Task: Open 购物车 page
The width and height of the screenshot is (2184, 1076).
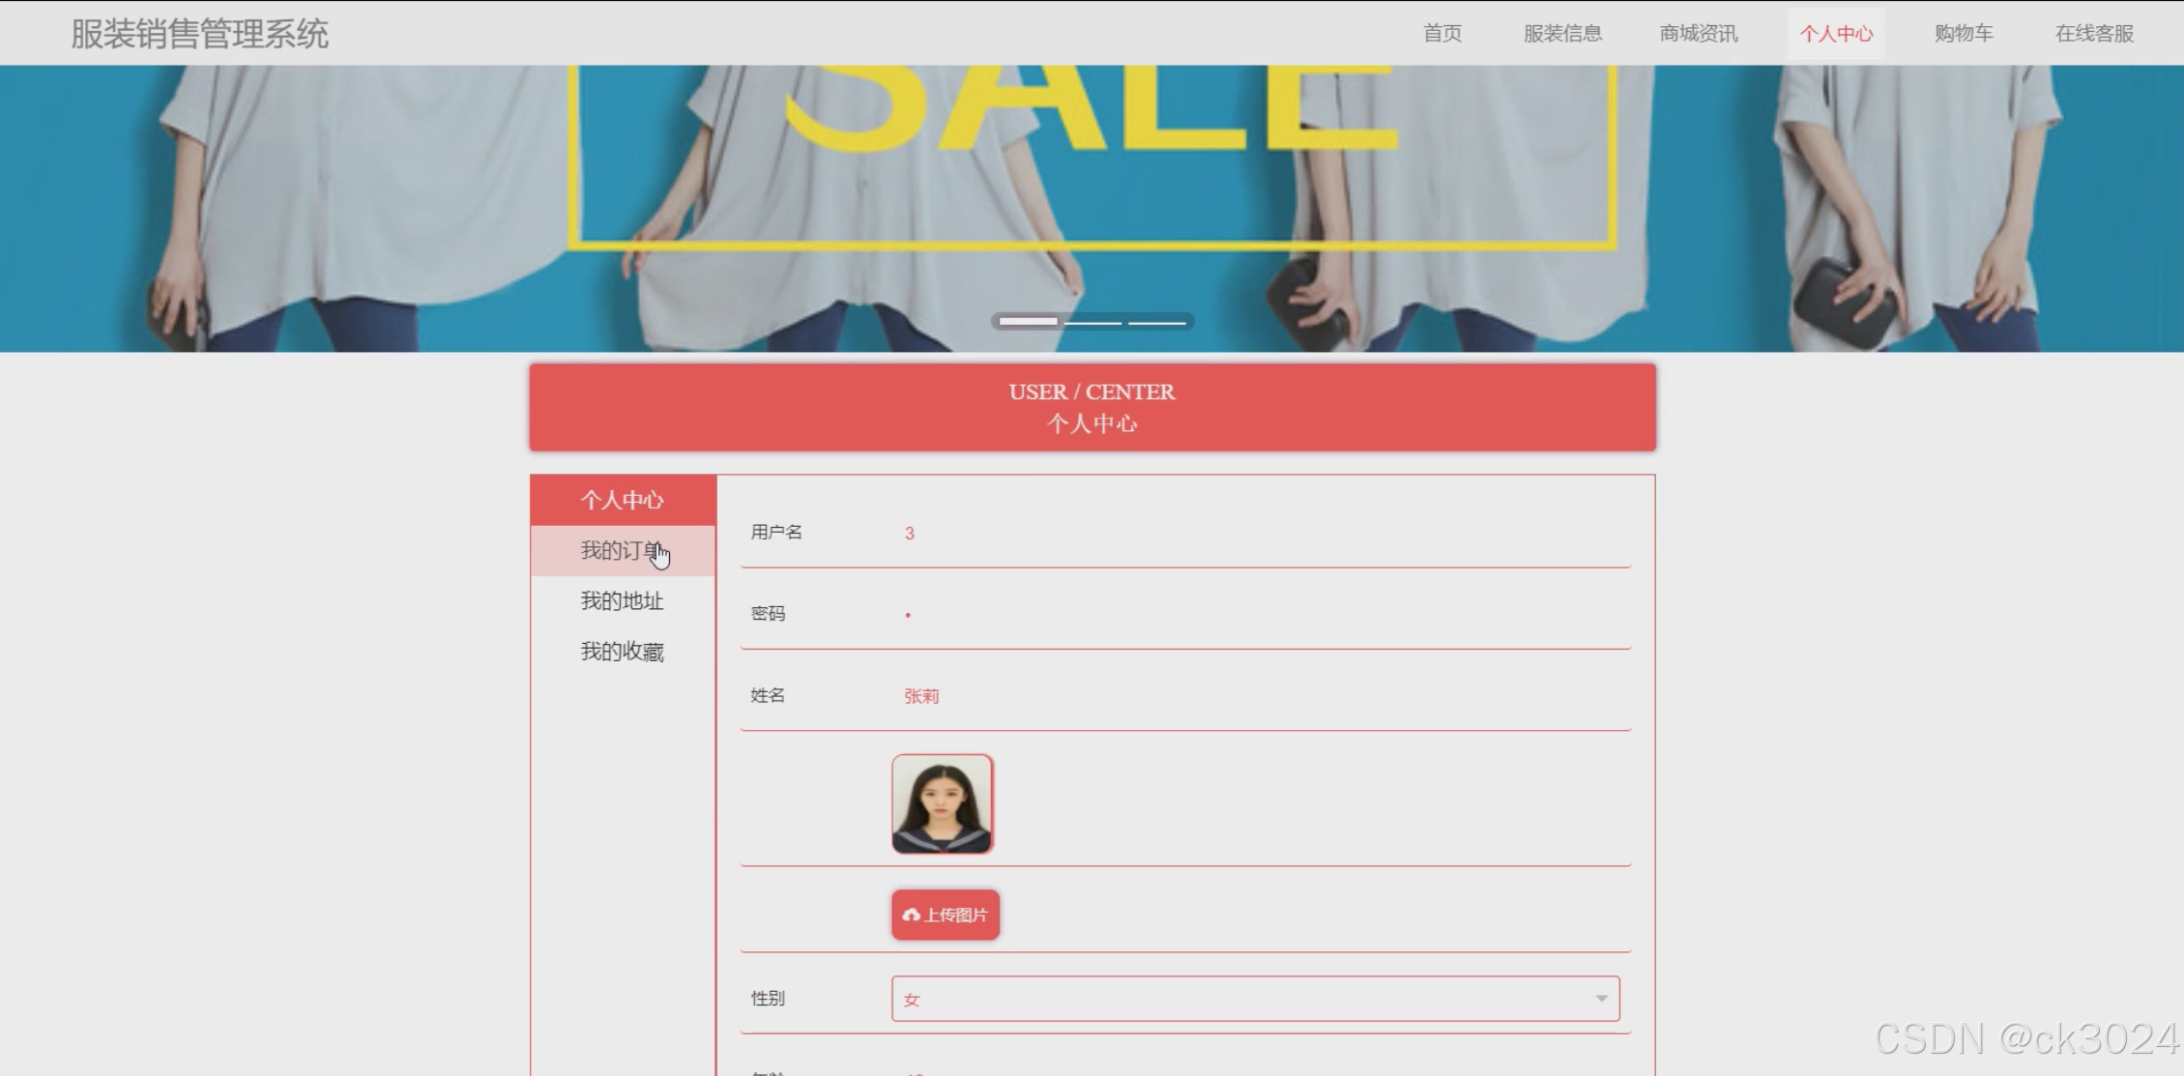Action: pos(1963,34)
